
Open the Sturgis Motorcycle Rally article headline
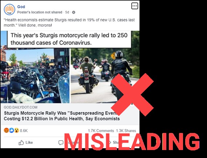click(62, 116)
